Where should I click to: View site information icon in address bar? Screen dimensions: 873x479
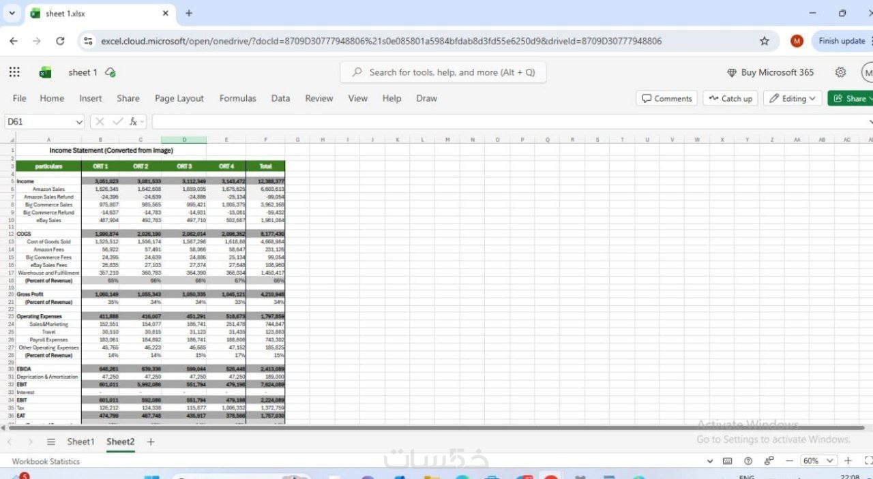click(x=88, y=41)
